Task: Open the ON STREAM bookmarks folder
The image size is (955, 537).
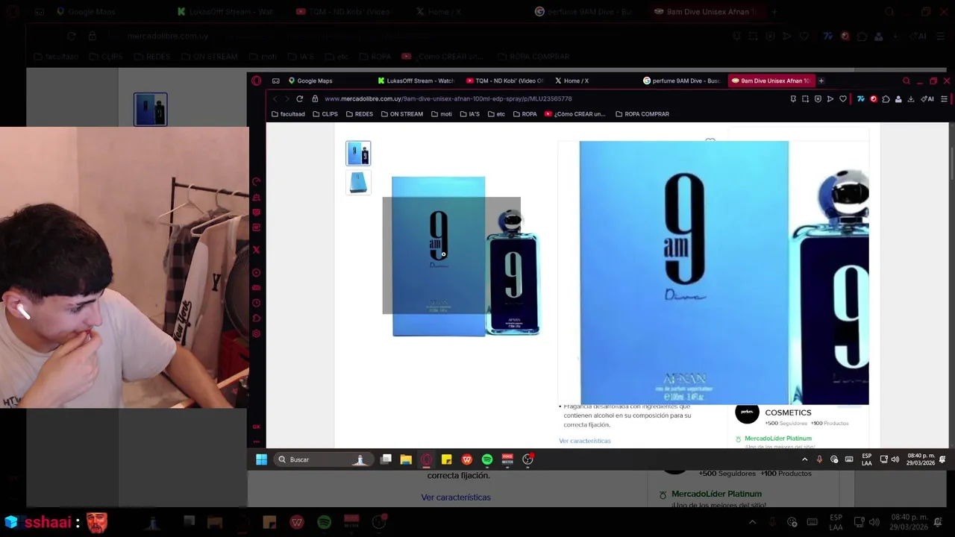Action: (x=401, y=114)
